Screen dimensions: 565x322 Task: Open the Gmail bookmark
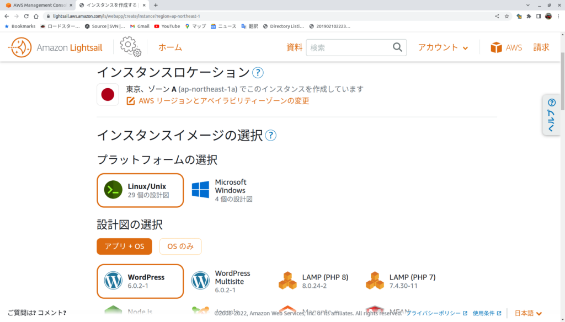pyautogui.click(x=140, y=26)
